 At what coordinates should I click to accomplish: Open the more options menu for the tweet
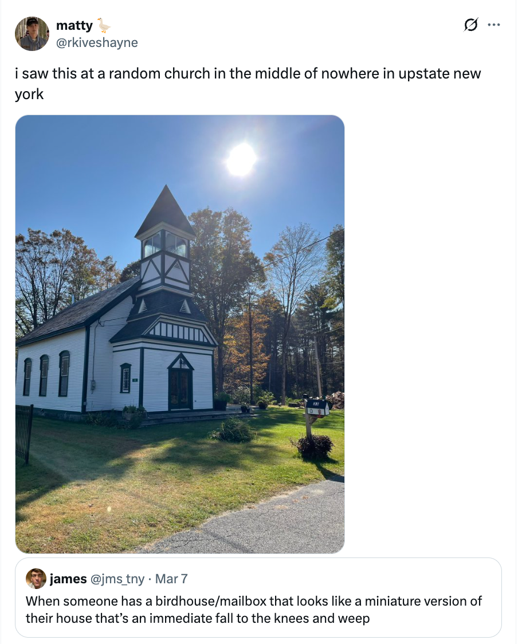click(x=495, y=25)
